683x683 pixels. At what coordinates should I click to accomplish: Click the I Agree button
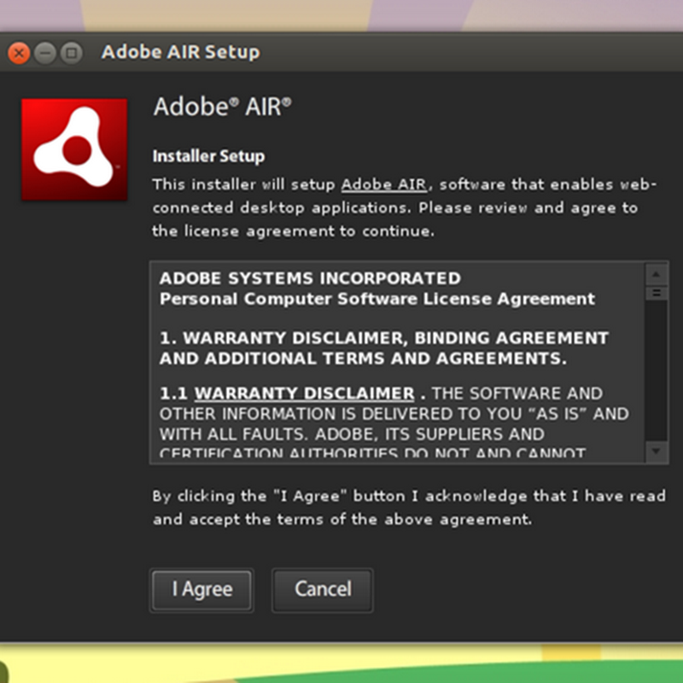point(201,590)
